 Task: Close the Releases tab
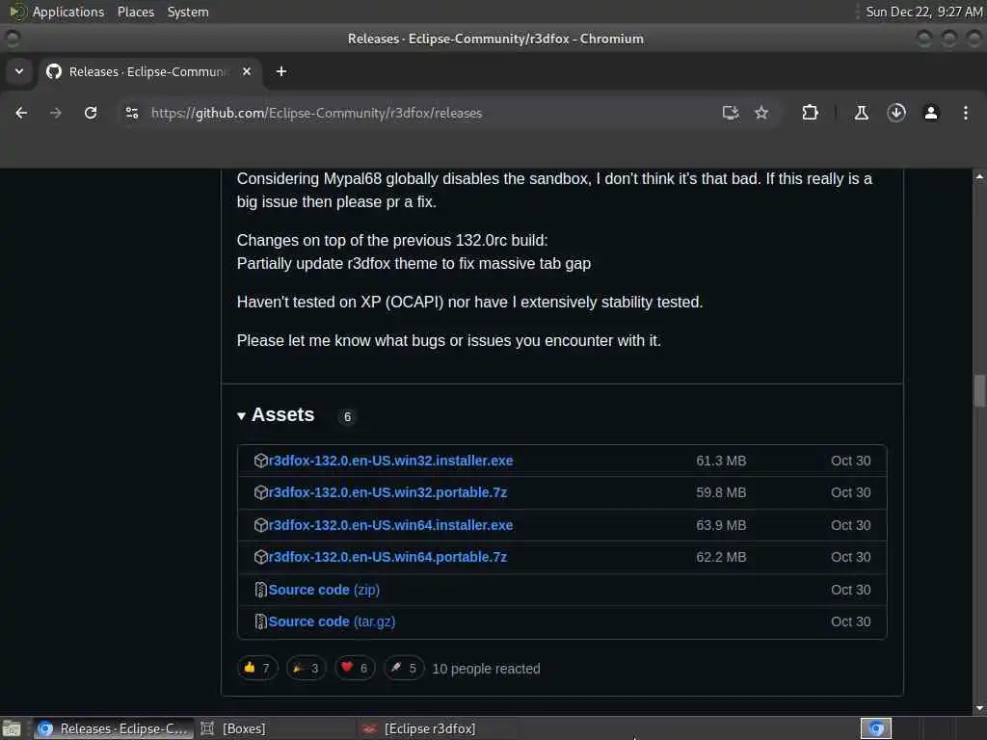(x=247, y=71)
